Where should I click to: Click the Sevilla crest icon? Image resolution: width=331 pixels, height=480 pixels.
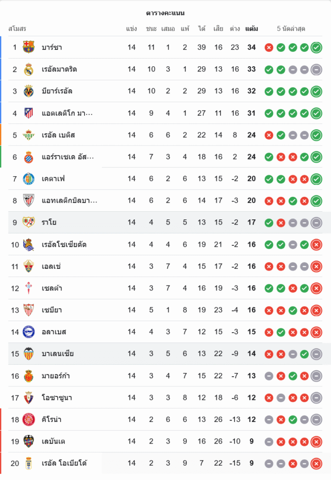[x=29, y=310]
